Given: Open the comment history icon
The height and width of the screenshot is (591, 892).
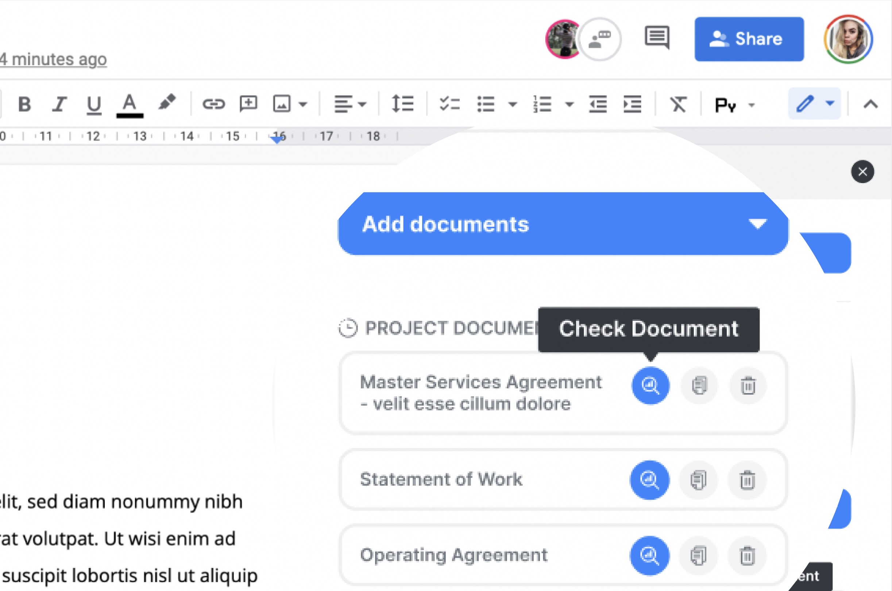Looking at the screenshot, I should [657, 38].
